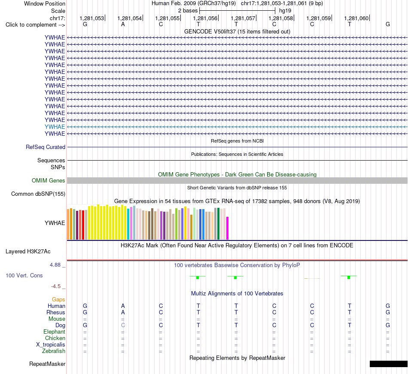Click the Common dbSNP(155) track label

(x=38, y=194)
